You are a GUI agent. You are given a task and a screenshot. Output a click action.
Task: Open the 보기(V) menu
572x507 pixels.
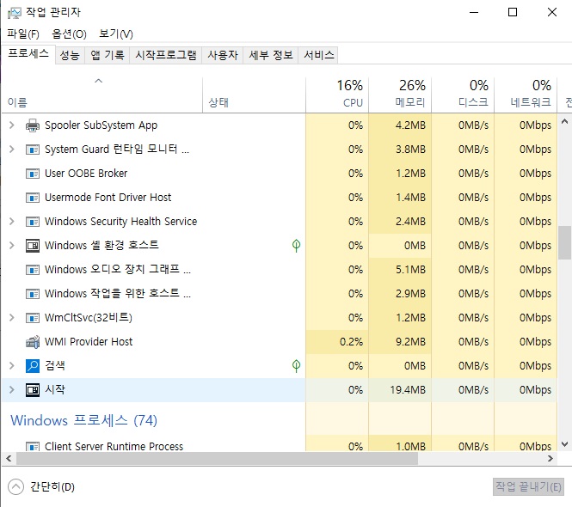click(116, 34)
